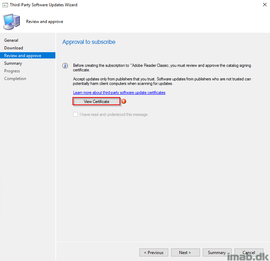Cancel the wizard

pos(249,252)
